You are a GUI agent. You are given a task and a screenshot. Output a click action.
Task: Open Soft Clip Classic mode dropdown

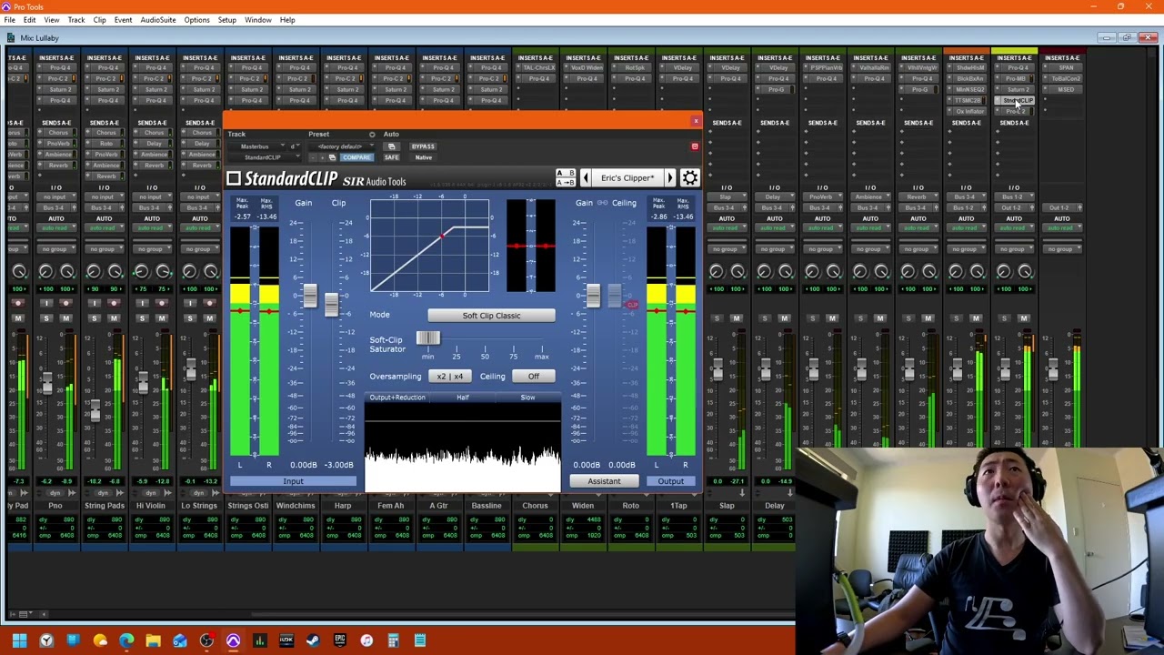tap(491, 316)
